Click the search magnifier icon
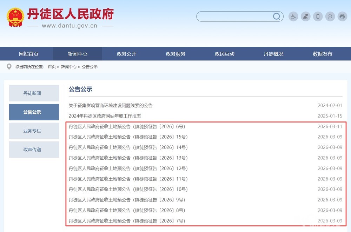The height and width of the screenshot is (232, 351). 277,16
